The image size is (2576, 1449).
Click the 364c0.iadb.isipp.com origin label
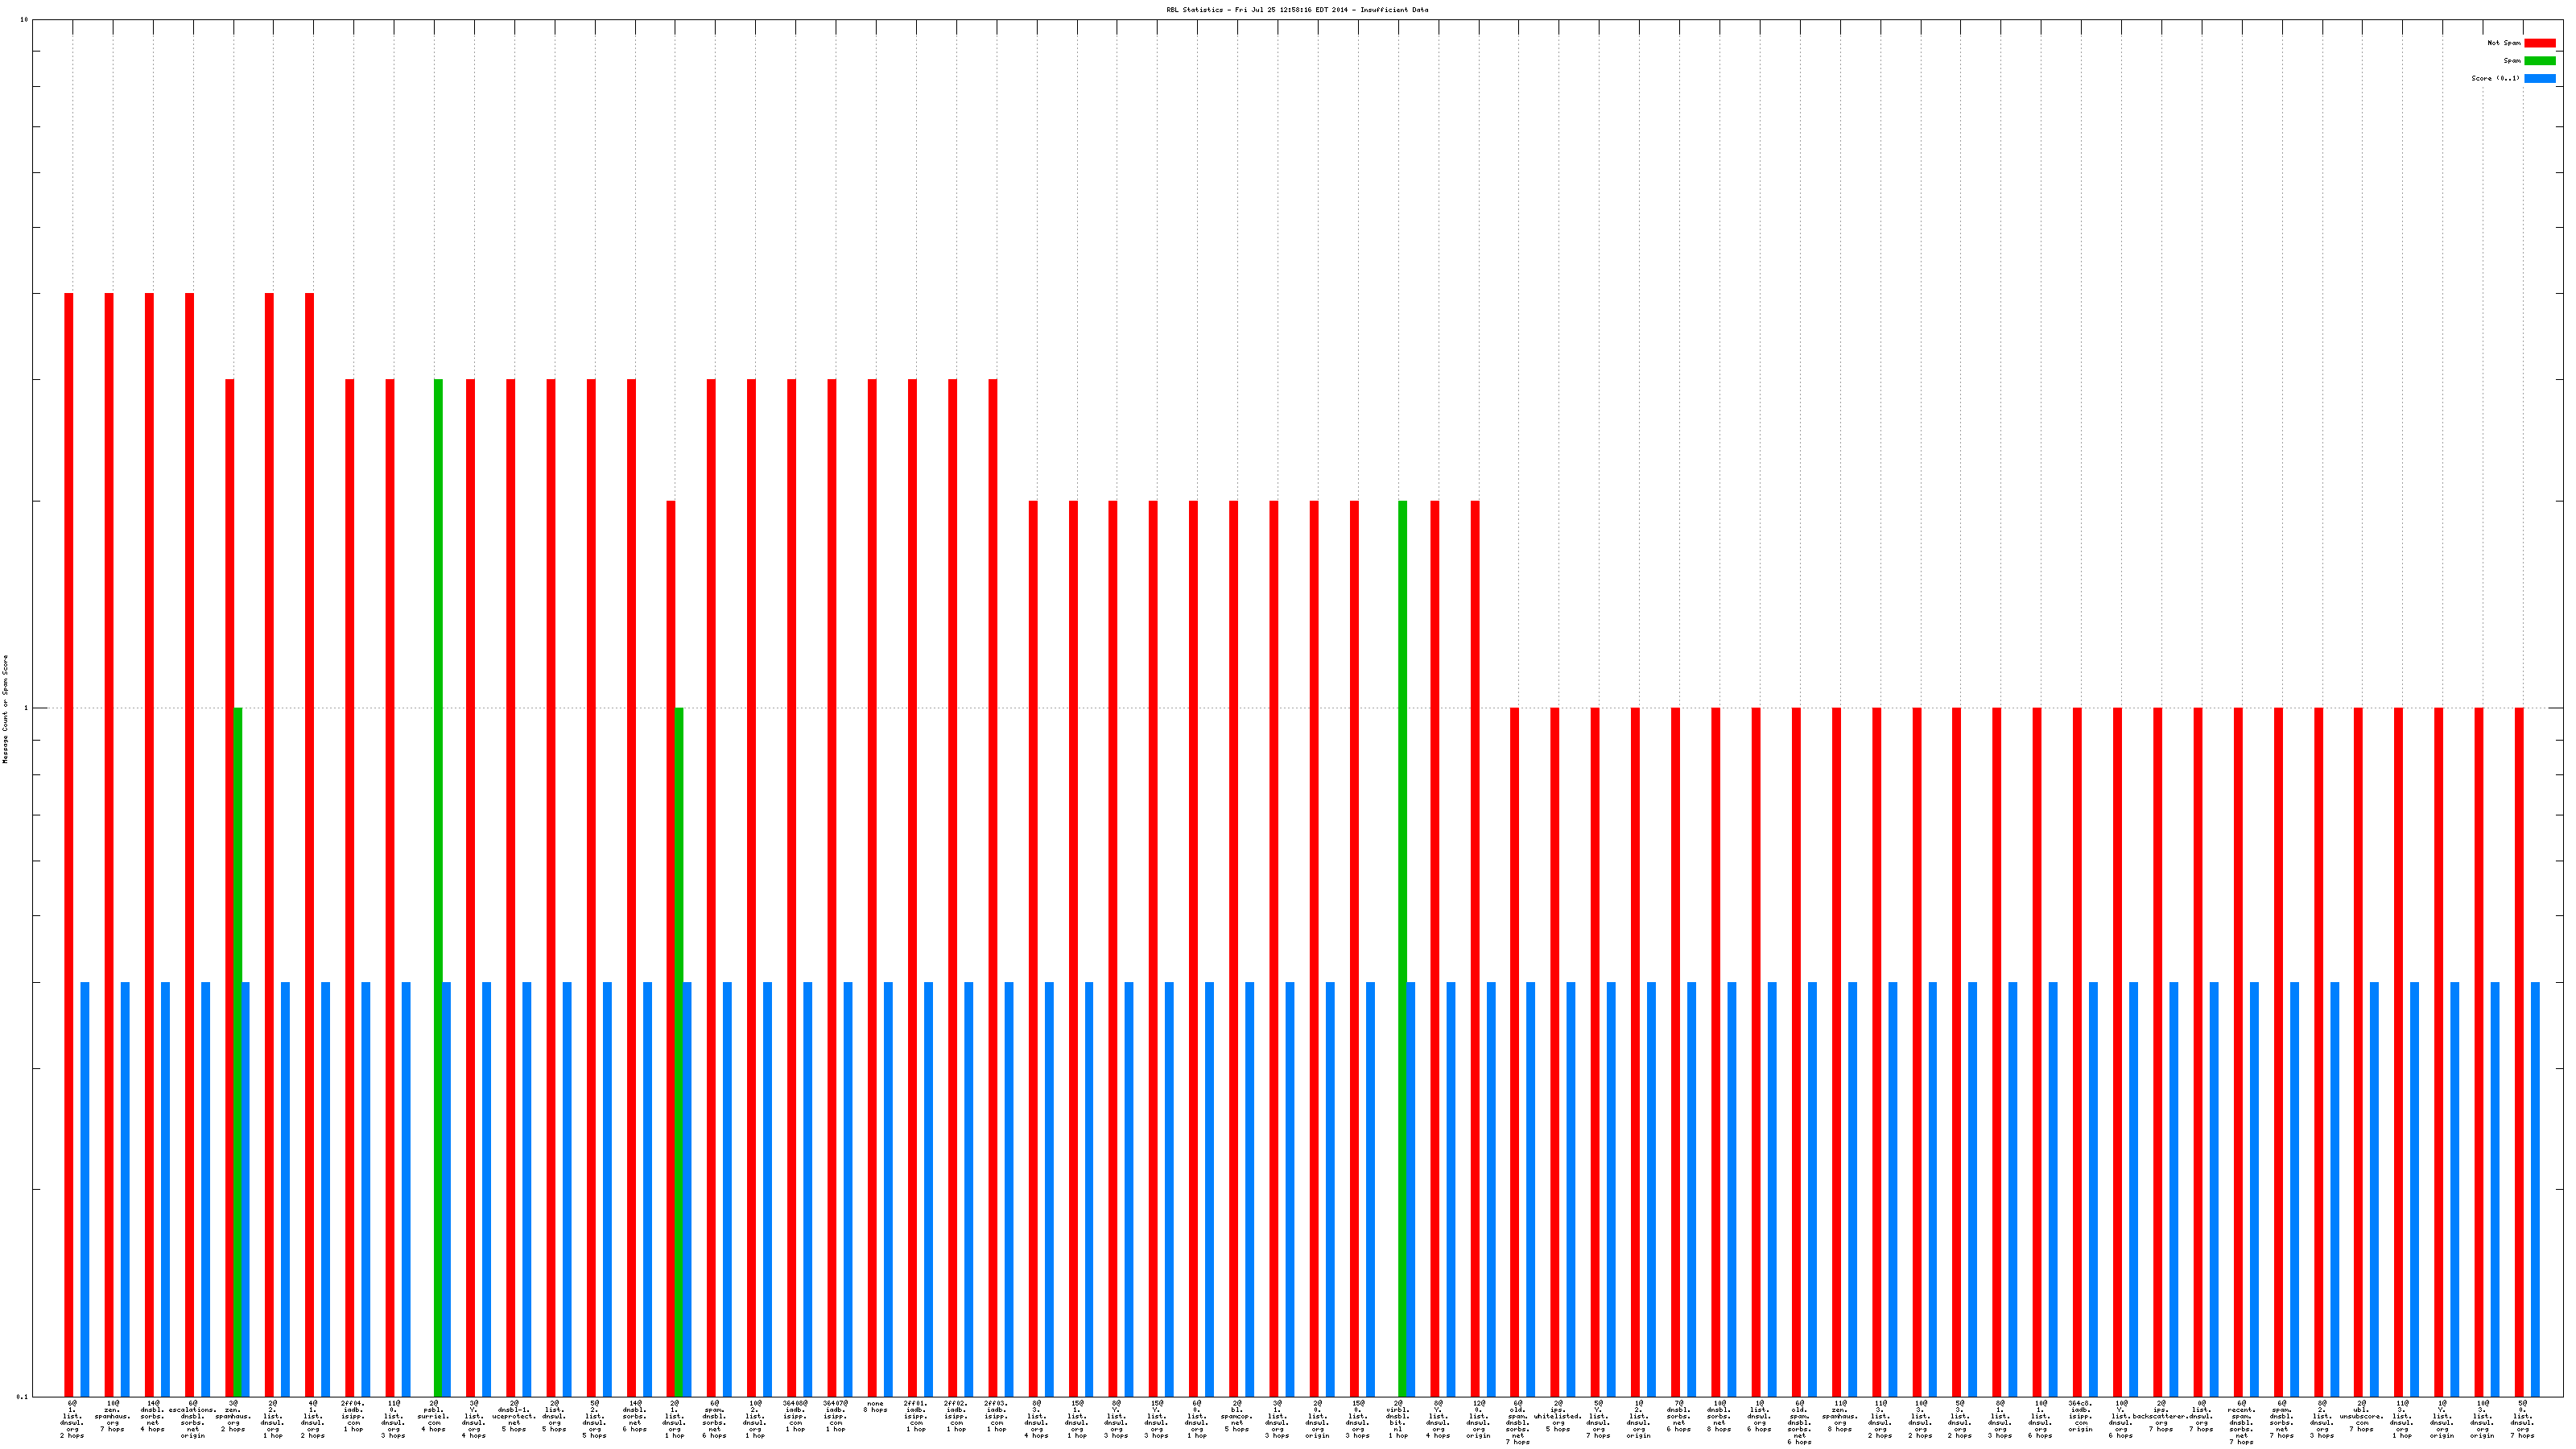[2080, 1416]
